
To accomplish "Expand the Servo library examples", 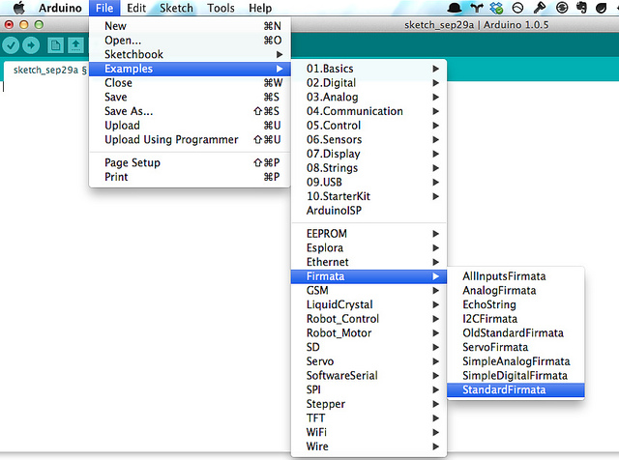I will (368, 361).
